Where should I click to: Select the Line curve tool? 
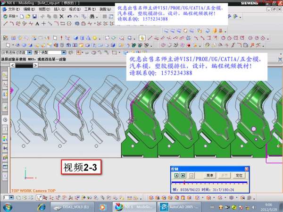coord(6,24)
